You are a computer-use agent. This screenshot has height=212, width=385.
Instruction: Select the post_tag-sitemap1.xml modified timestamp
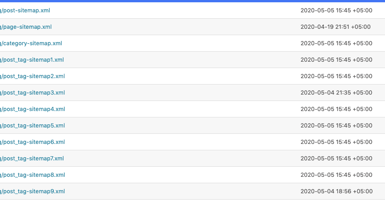click(336, 60)
